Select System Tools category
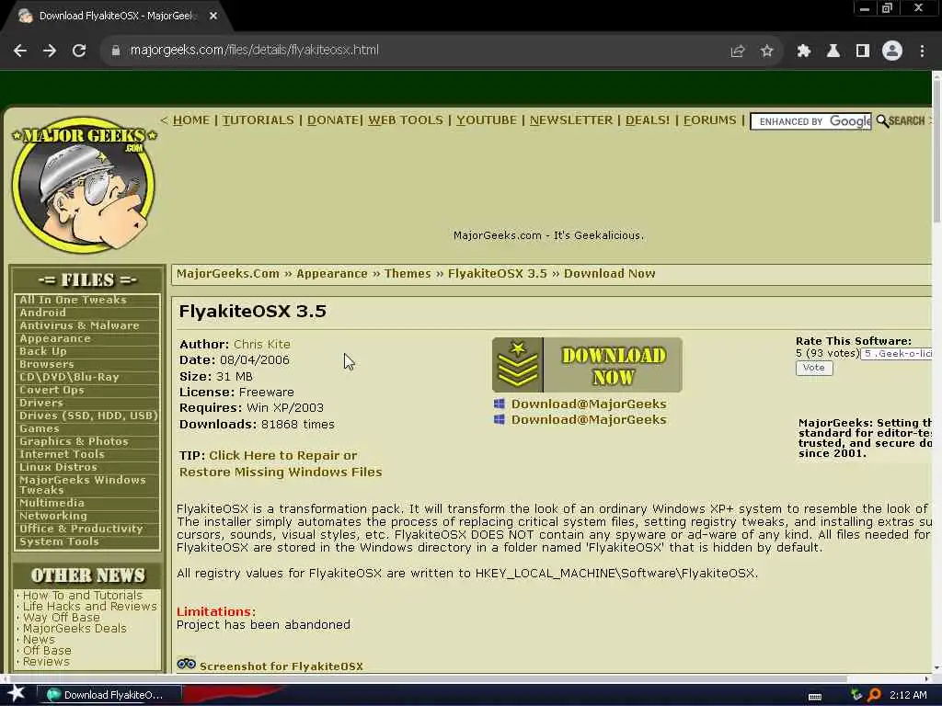Screen dimensions: 942x706 tap(59, 541)
